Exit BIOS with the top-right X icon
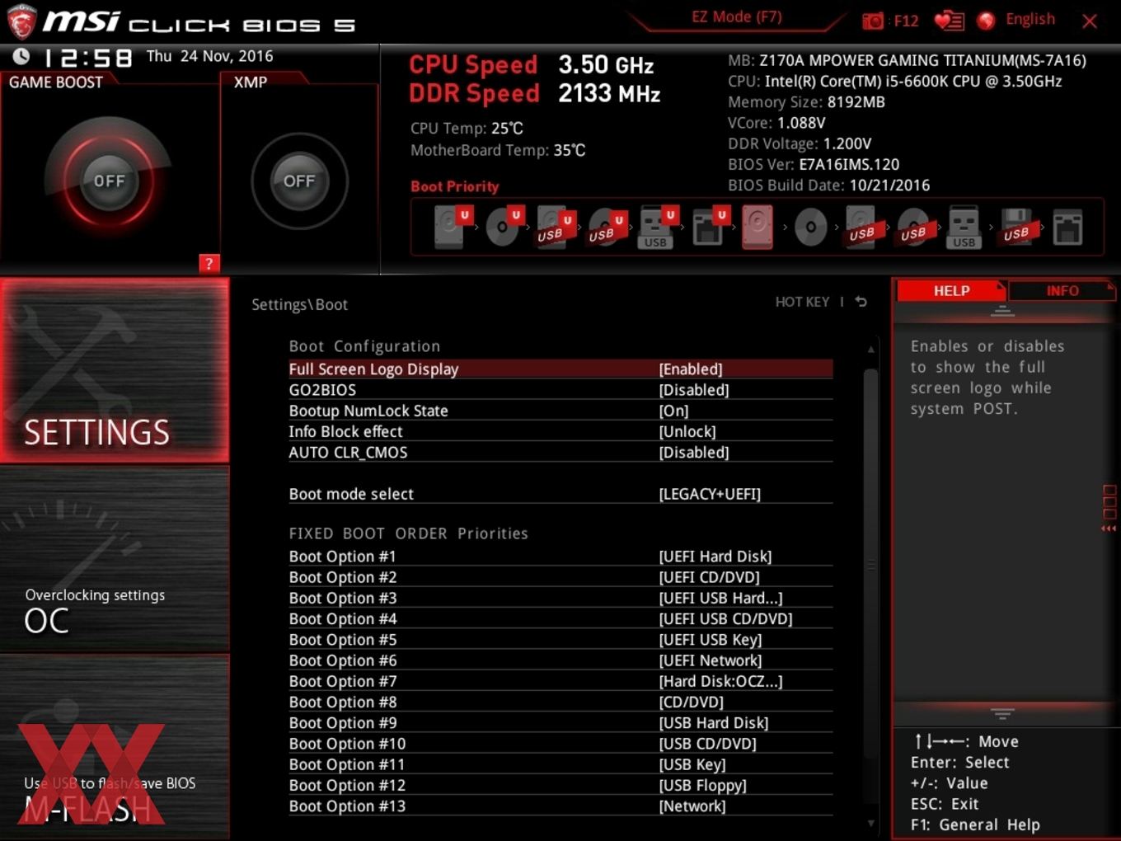1121x841 pixels. 1090,21
